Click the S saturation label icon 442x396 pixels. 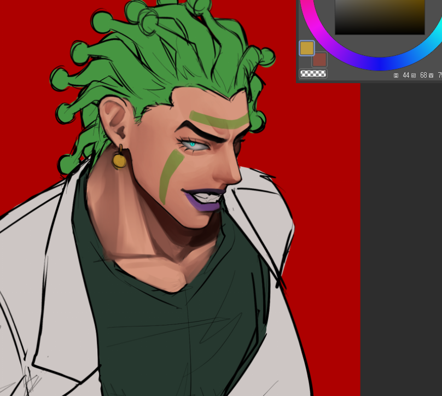point(414,75)
